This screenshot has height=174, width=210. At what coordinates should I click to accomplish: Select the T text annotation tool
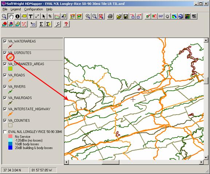31,16
